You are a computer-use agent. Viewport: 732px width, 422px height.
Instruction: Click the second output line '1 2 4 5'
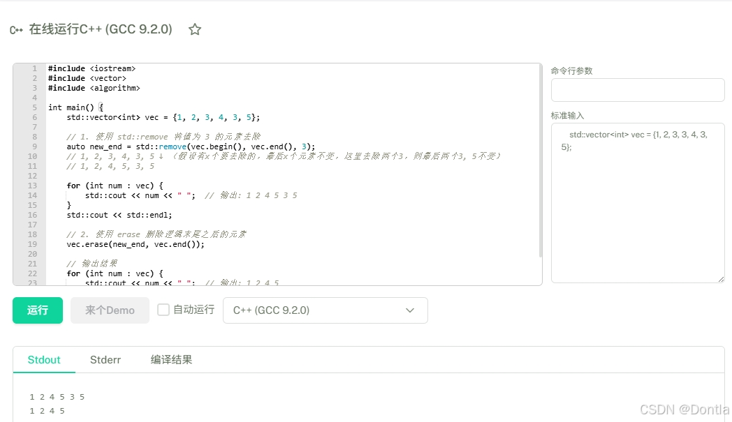[x=47, y=411]
